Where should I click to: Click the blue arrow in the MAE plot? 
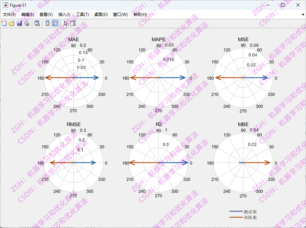click(86, 78)
